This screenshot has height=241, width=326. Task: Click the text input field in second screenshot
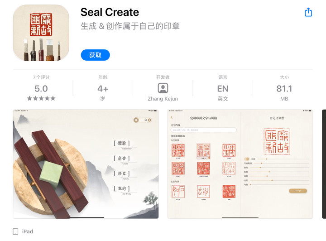click(204, 130)
